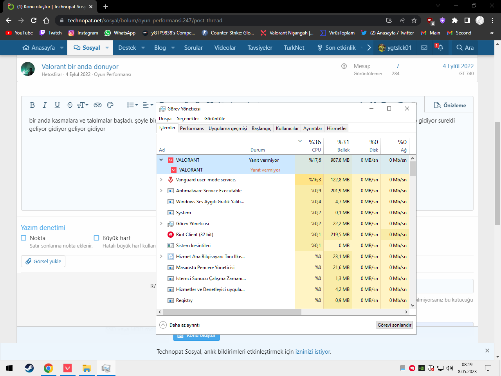Click the Görevi sonlandır button
501x376 pixels.
coord(395,325)
